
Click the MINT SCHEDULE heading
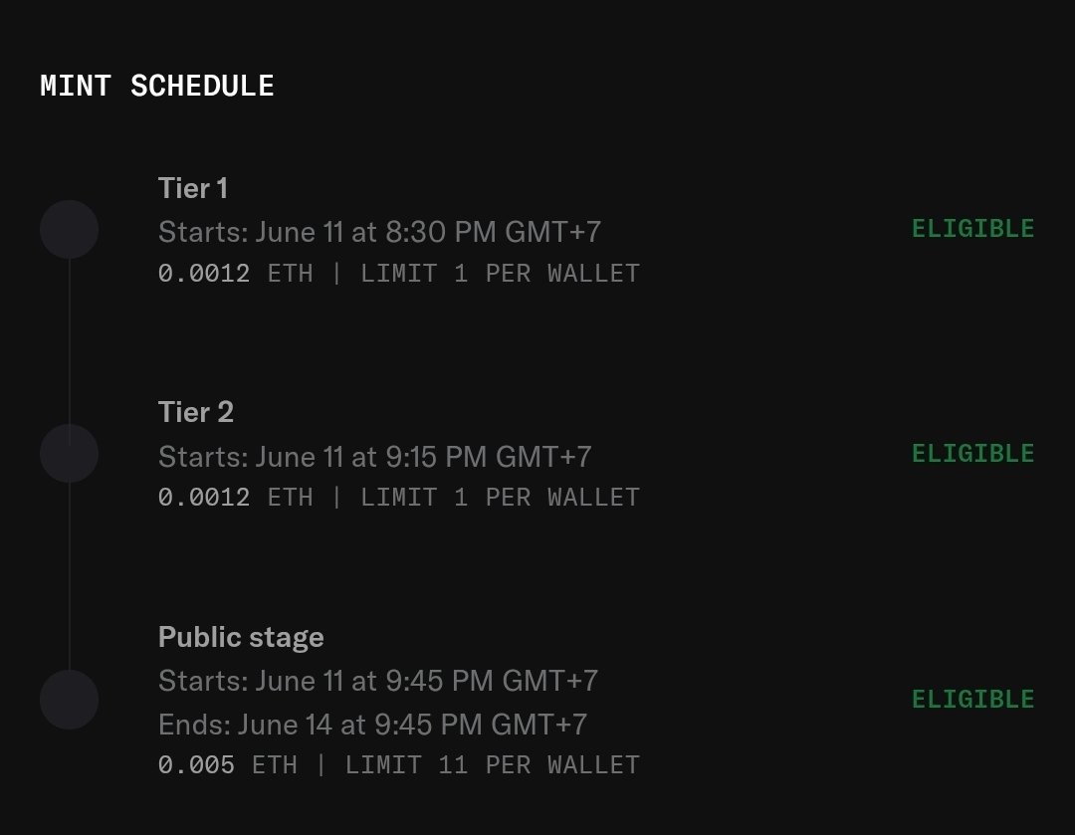(x=157, y=87)
